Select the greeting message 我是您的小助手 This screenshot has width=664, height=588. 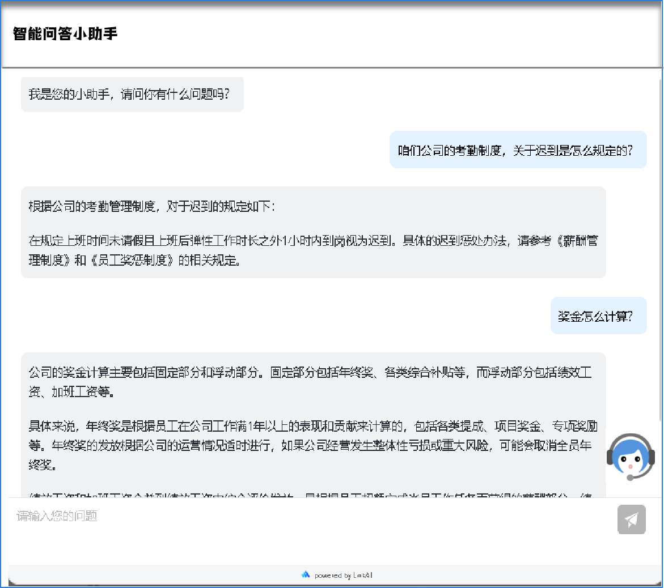click(x=132, y=94)
